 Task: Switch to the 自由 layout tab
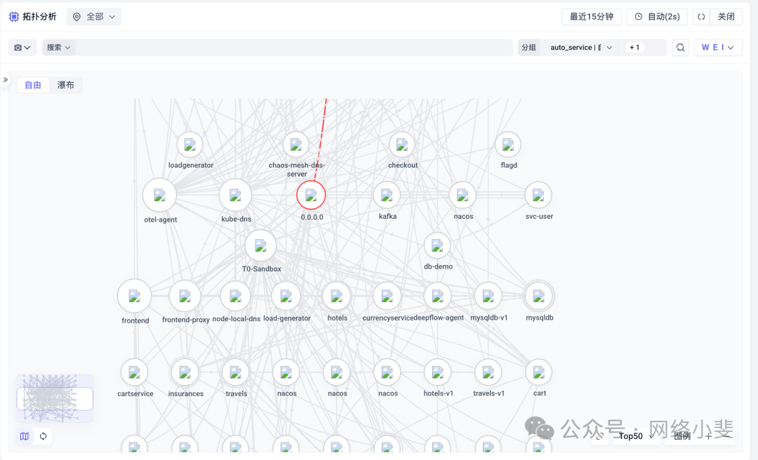[x=33, y=86]
